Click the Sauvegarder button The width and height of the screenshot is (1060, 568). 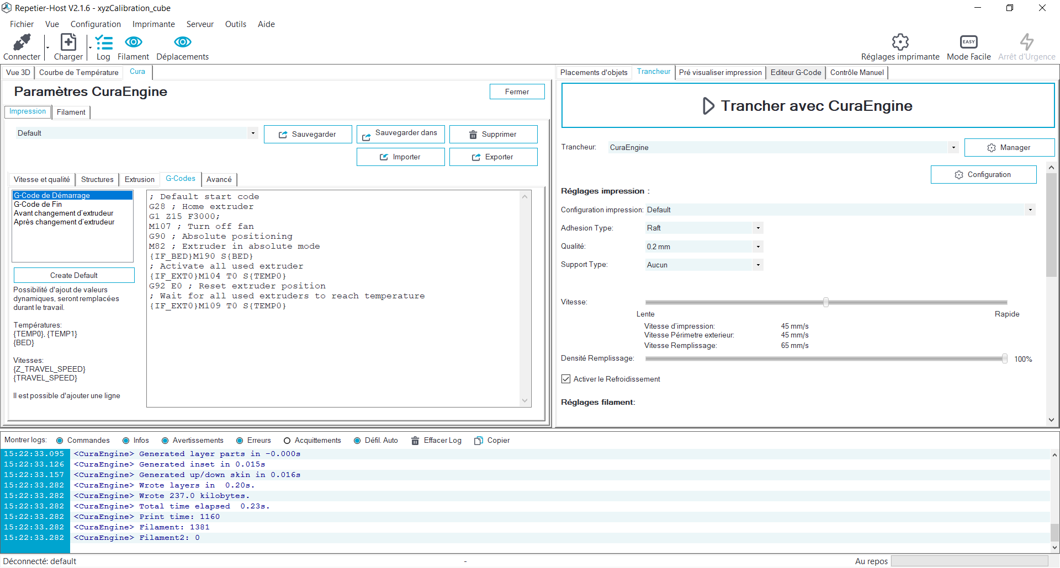tap(308, 134)
